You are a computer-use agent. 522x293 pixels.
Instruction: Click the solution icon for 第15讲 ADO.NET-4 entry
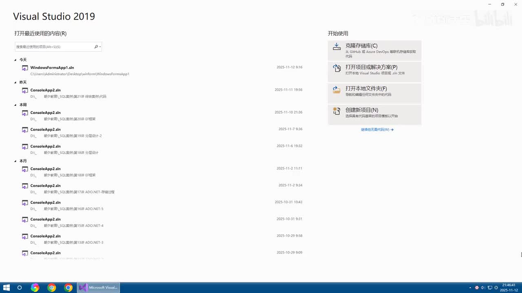[25, 220]
